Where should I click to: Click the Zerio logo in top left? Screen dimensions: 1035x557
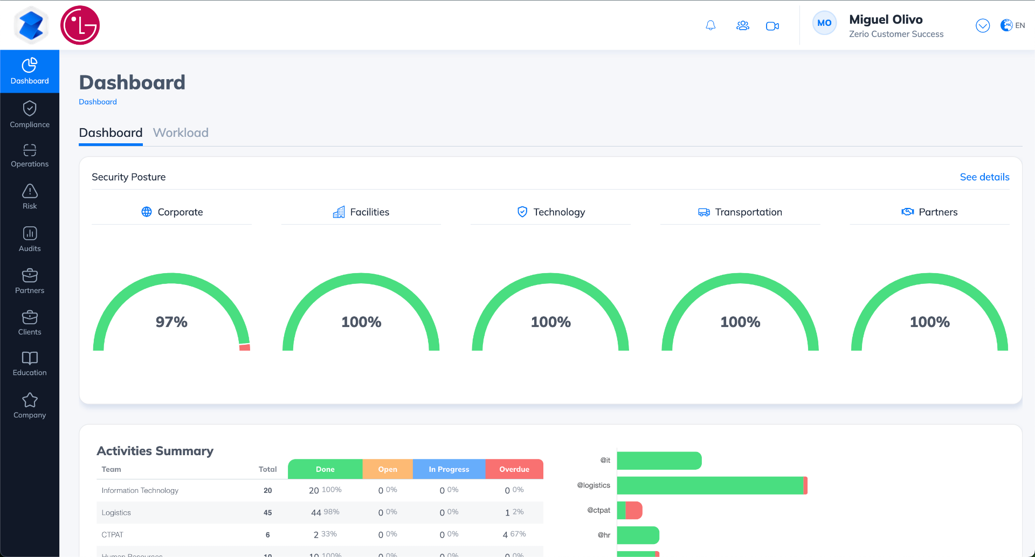pyautogui.click(x=31, y=25)
